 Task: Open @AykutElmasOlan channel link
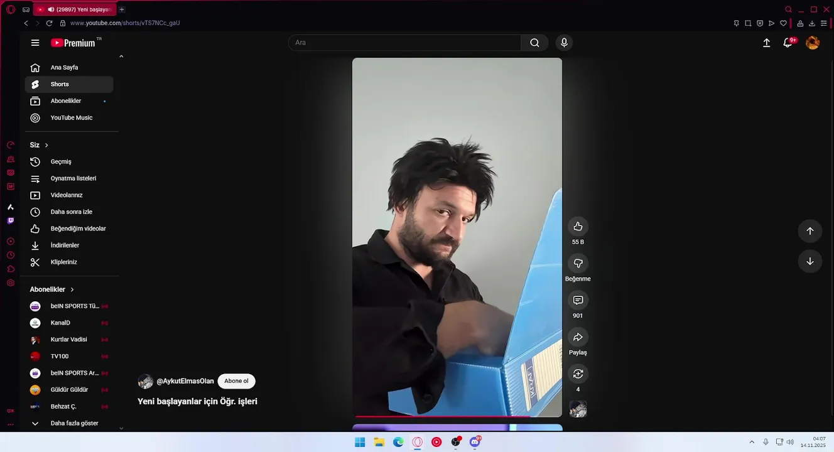185,381
